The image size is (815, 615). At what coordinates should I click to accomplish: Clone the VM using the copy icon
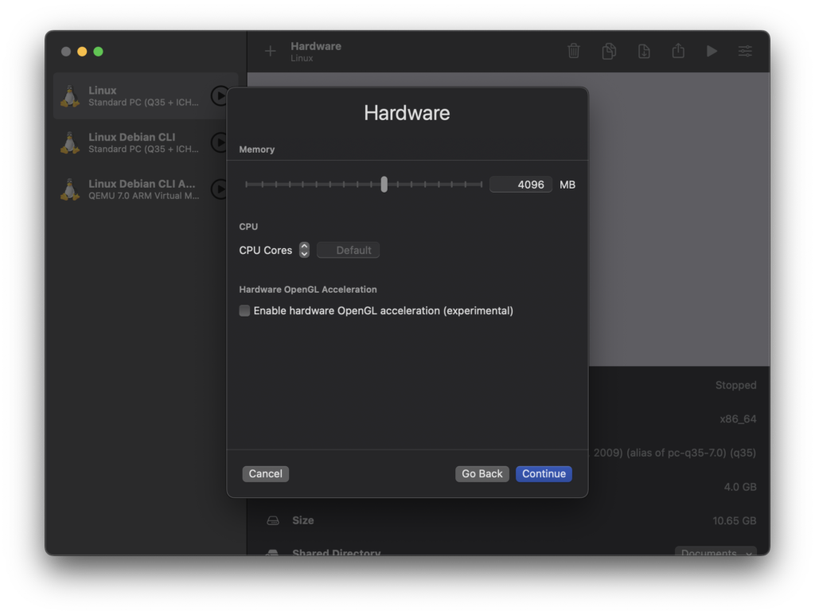609,51
